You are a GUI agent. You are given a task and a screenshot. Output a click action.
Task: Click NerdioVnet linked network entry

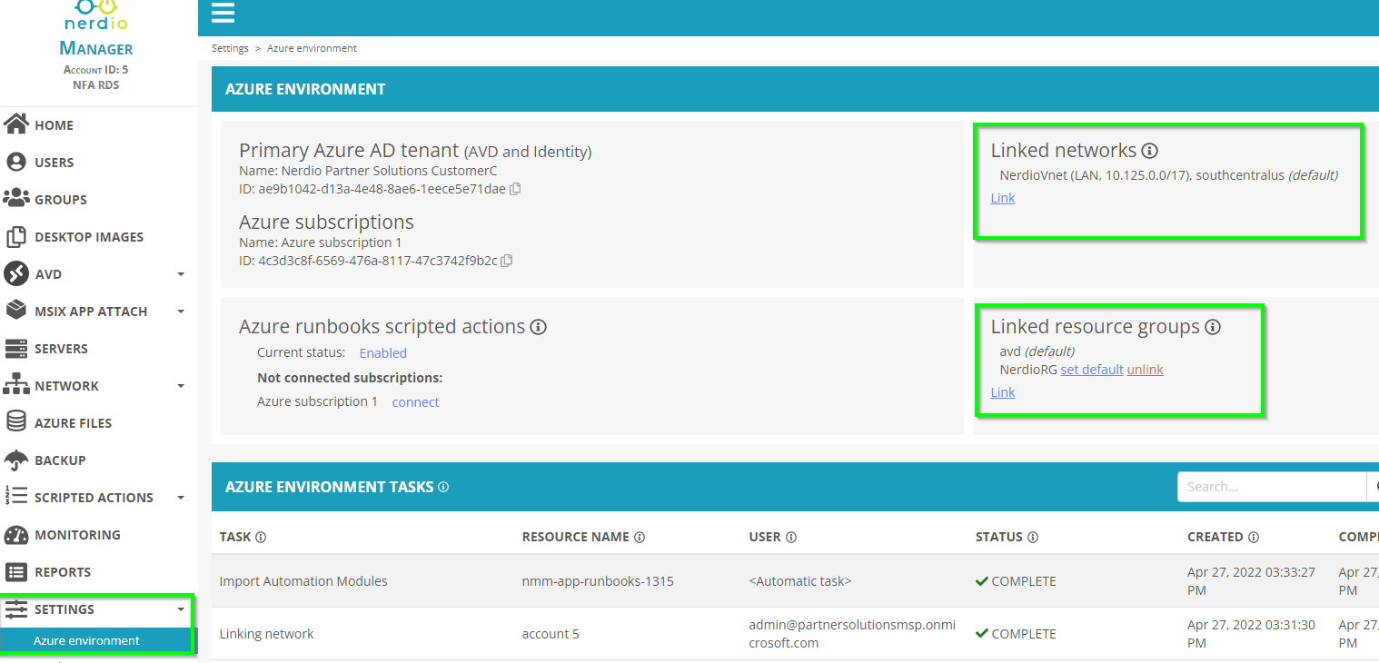1169,175
